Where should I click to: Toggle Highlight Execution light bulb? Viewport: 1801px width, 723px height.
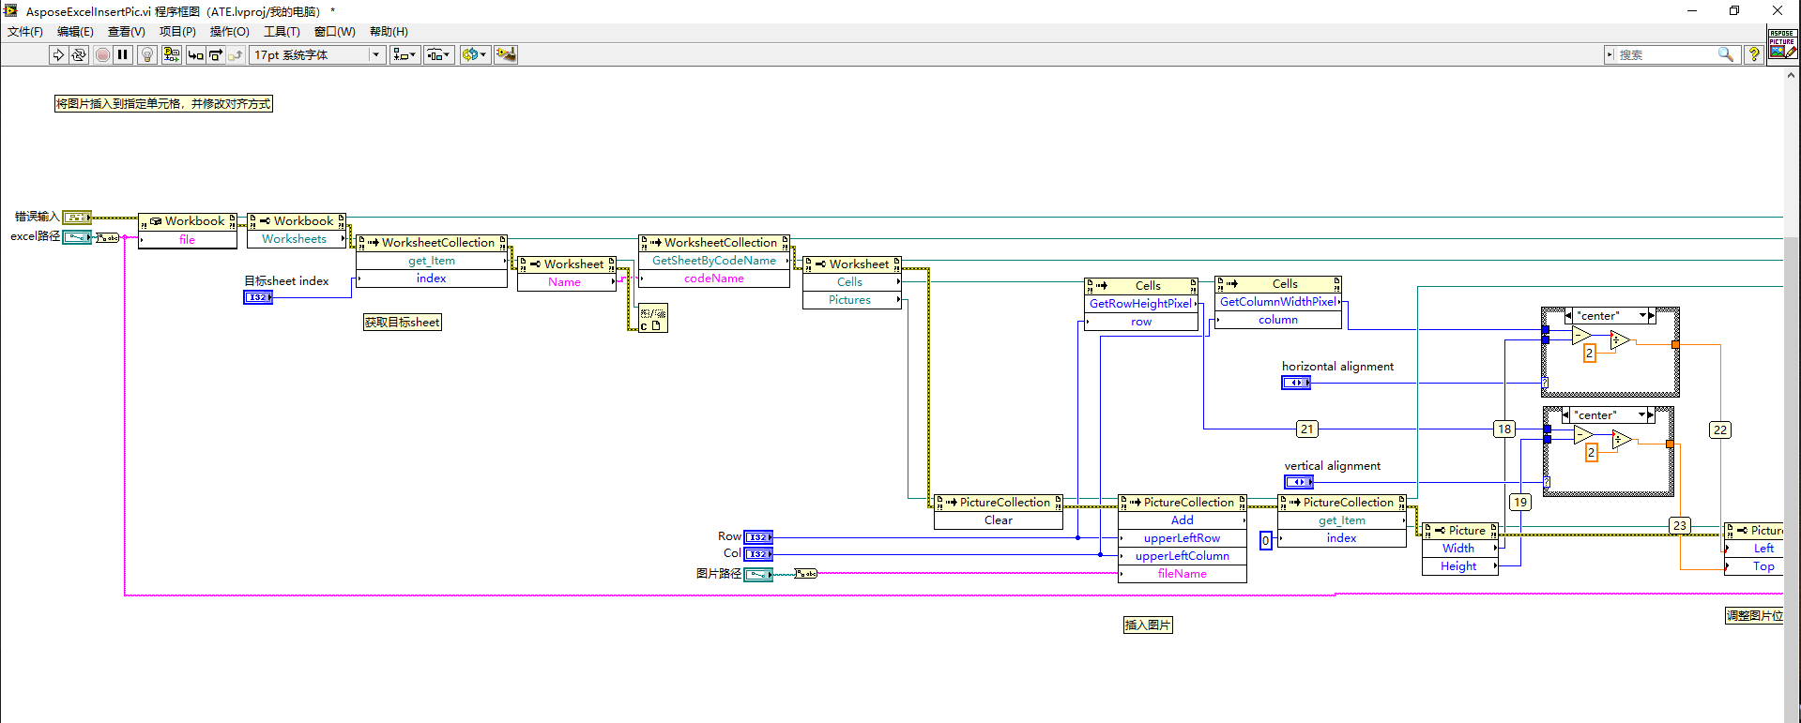(x=146, y=54)
